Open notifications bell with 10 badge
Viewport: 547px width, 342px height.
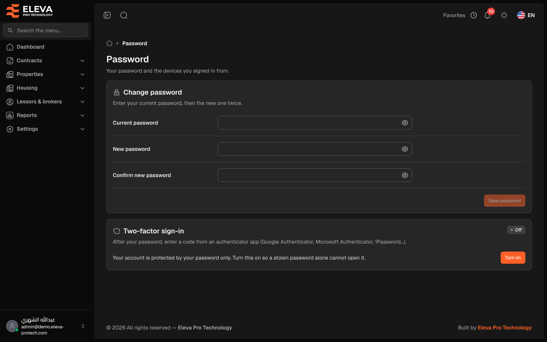pyautogui.click(x=487, y=15)
